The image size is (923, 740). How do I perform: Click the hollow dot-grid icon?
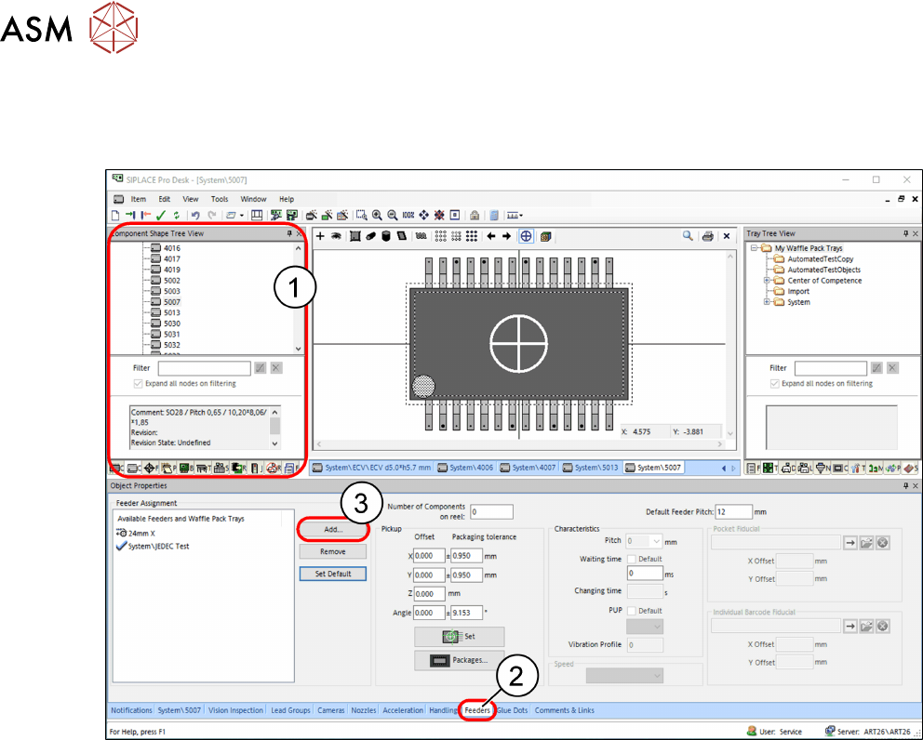[440, 236]
